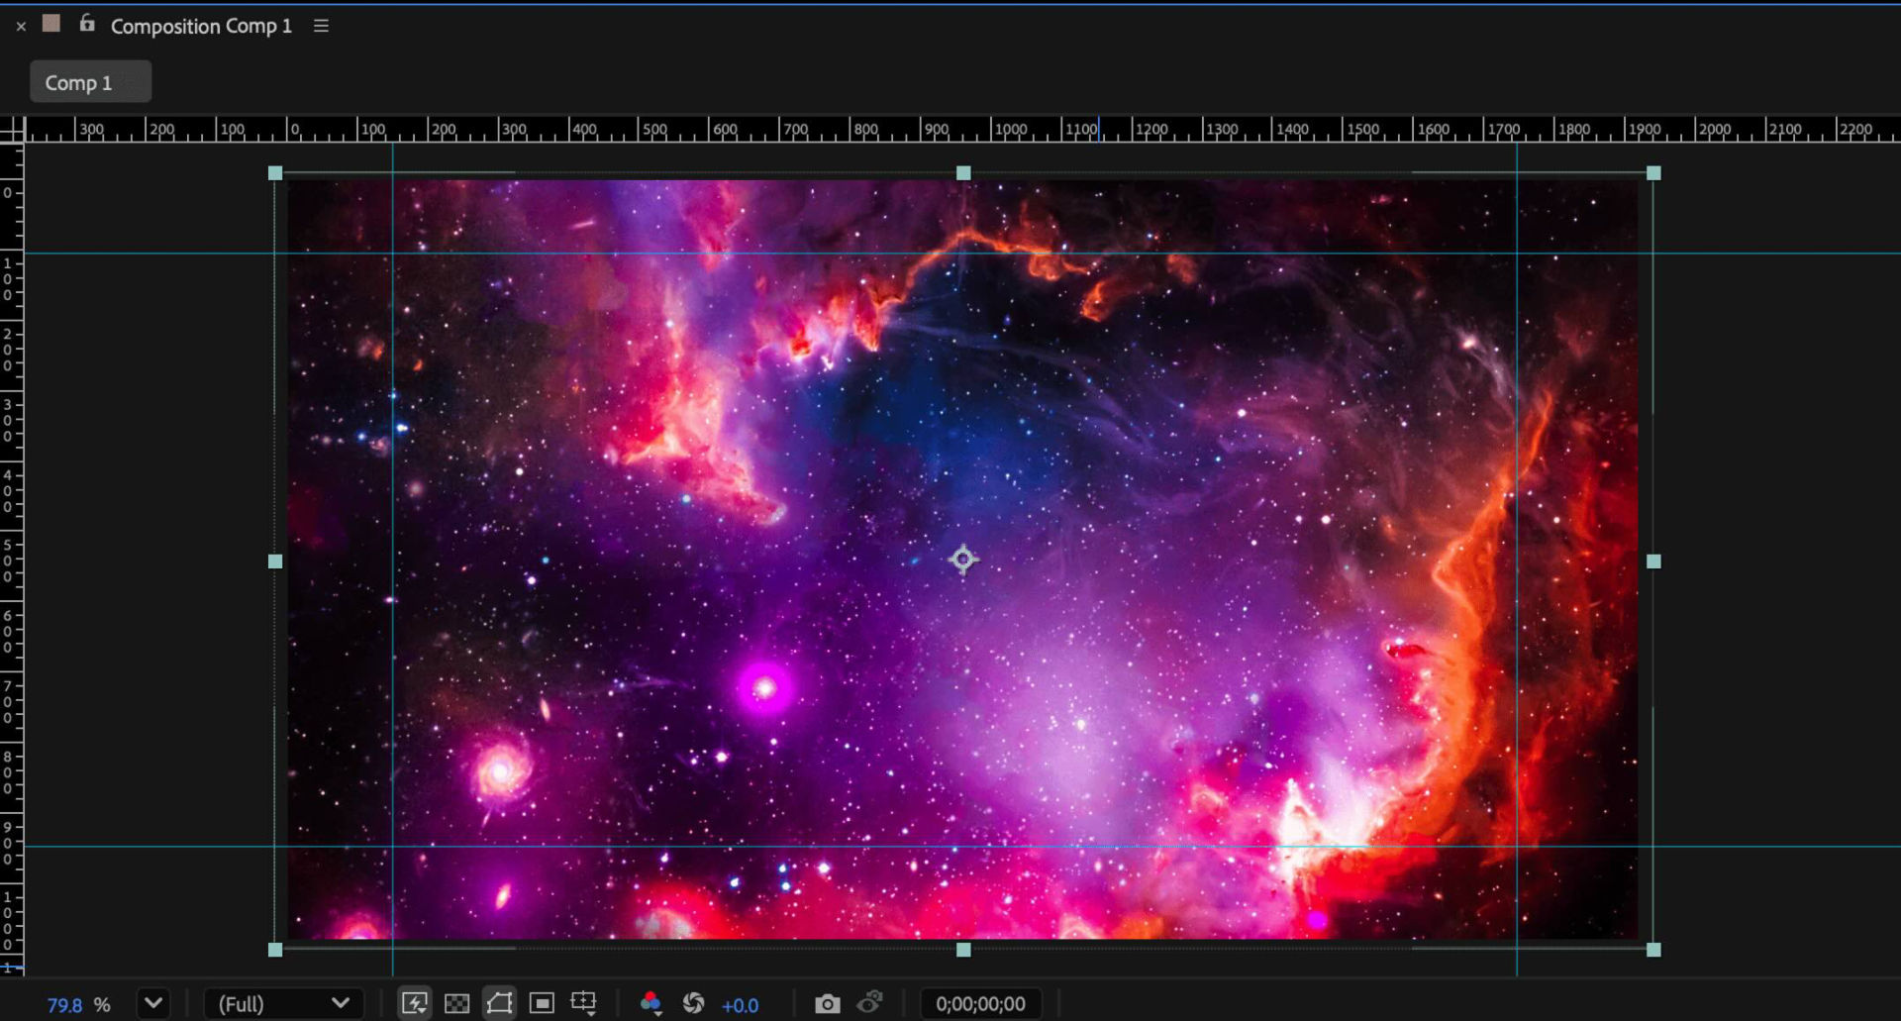Screen dimensions: 1901x1021
Task: Click the top-left layer corner handle
Action: [x=275, y=173]
